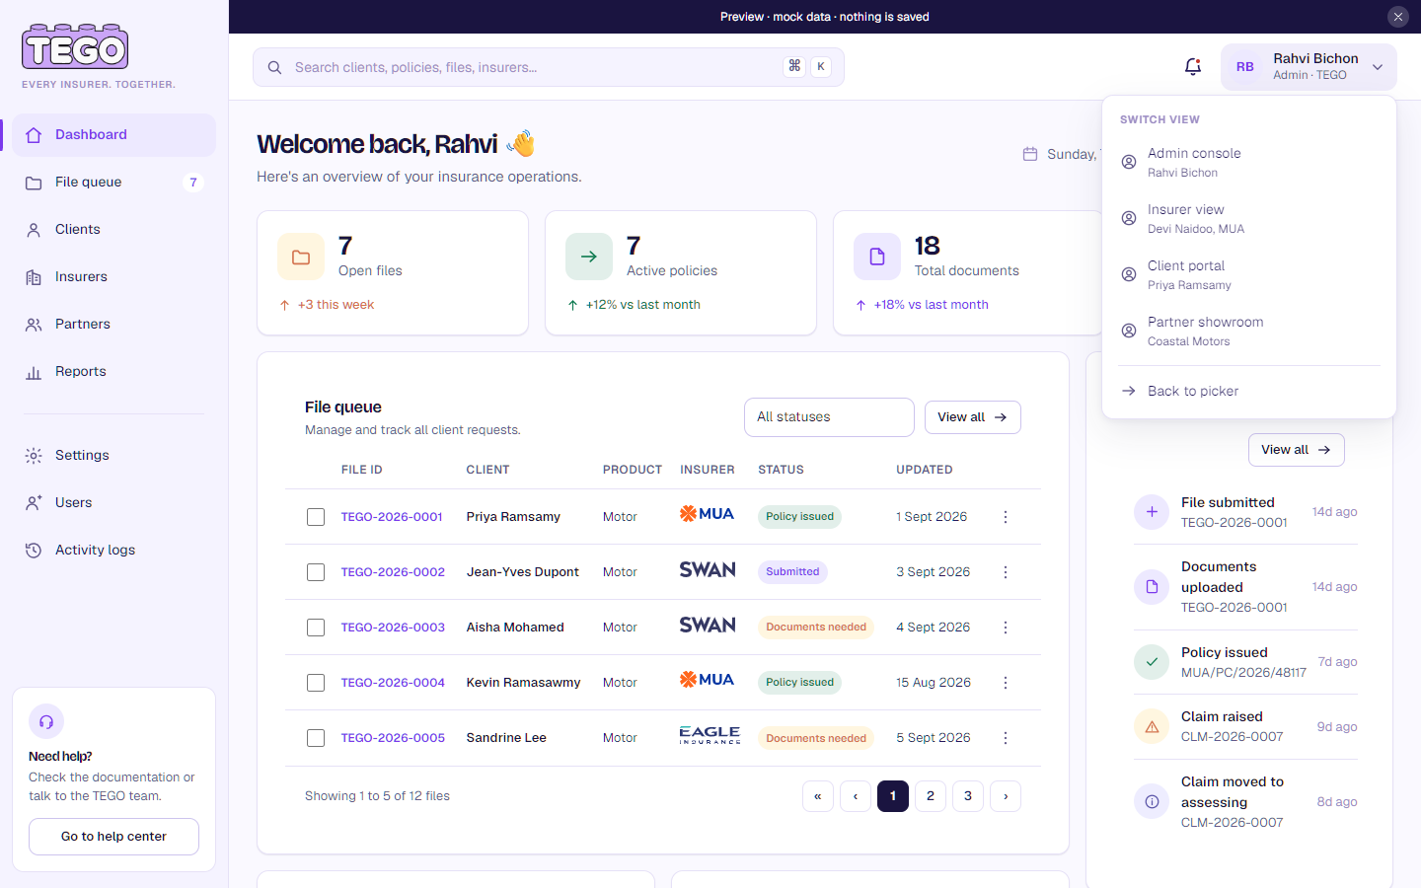Open Activity logs in sidebar

113,551
